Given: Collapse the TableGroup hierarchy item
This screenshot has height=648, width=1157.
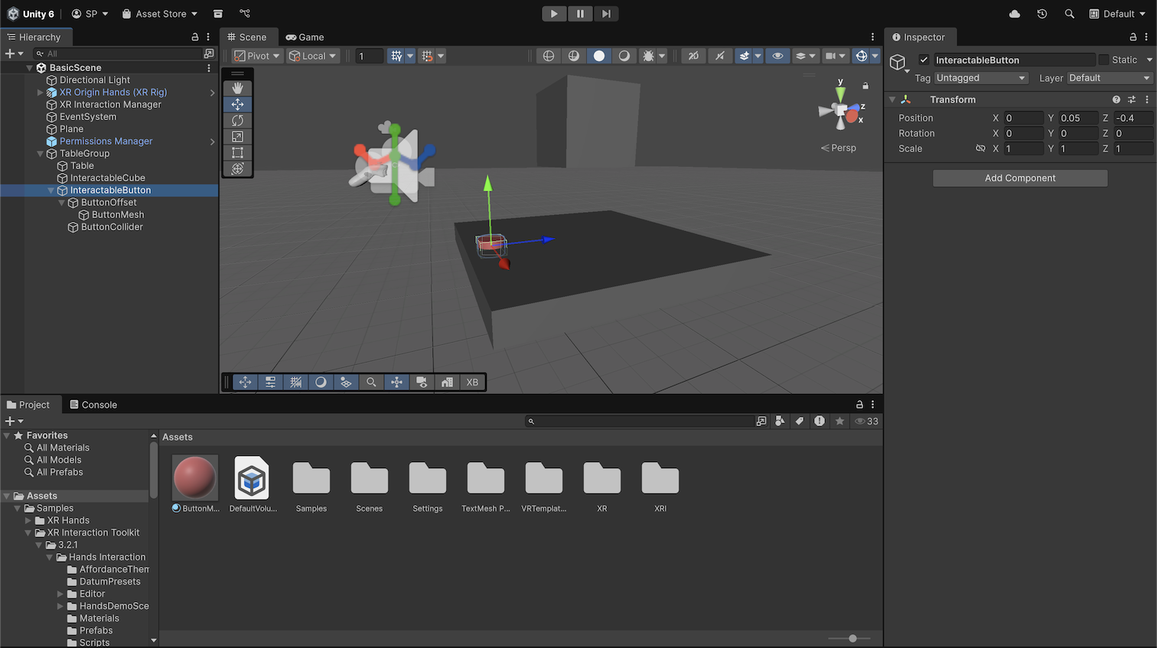Looking at the screenshot, I should tap(41, 154).
